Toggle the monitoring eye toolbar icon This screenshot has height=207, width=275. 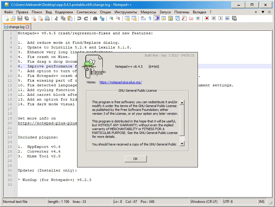(x=198, y=18)
